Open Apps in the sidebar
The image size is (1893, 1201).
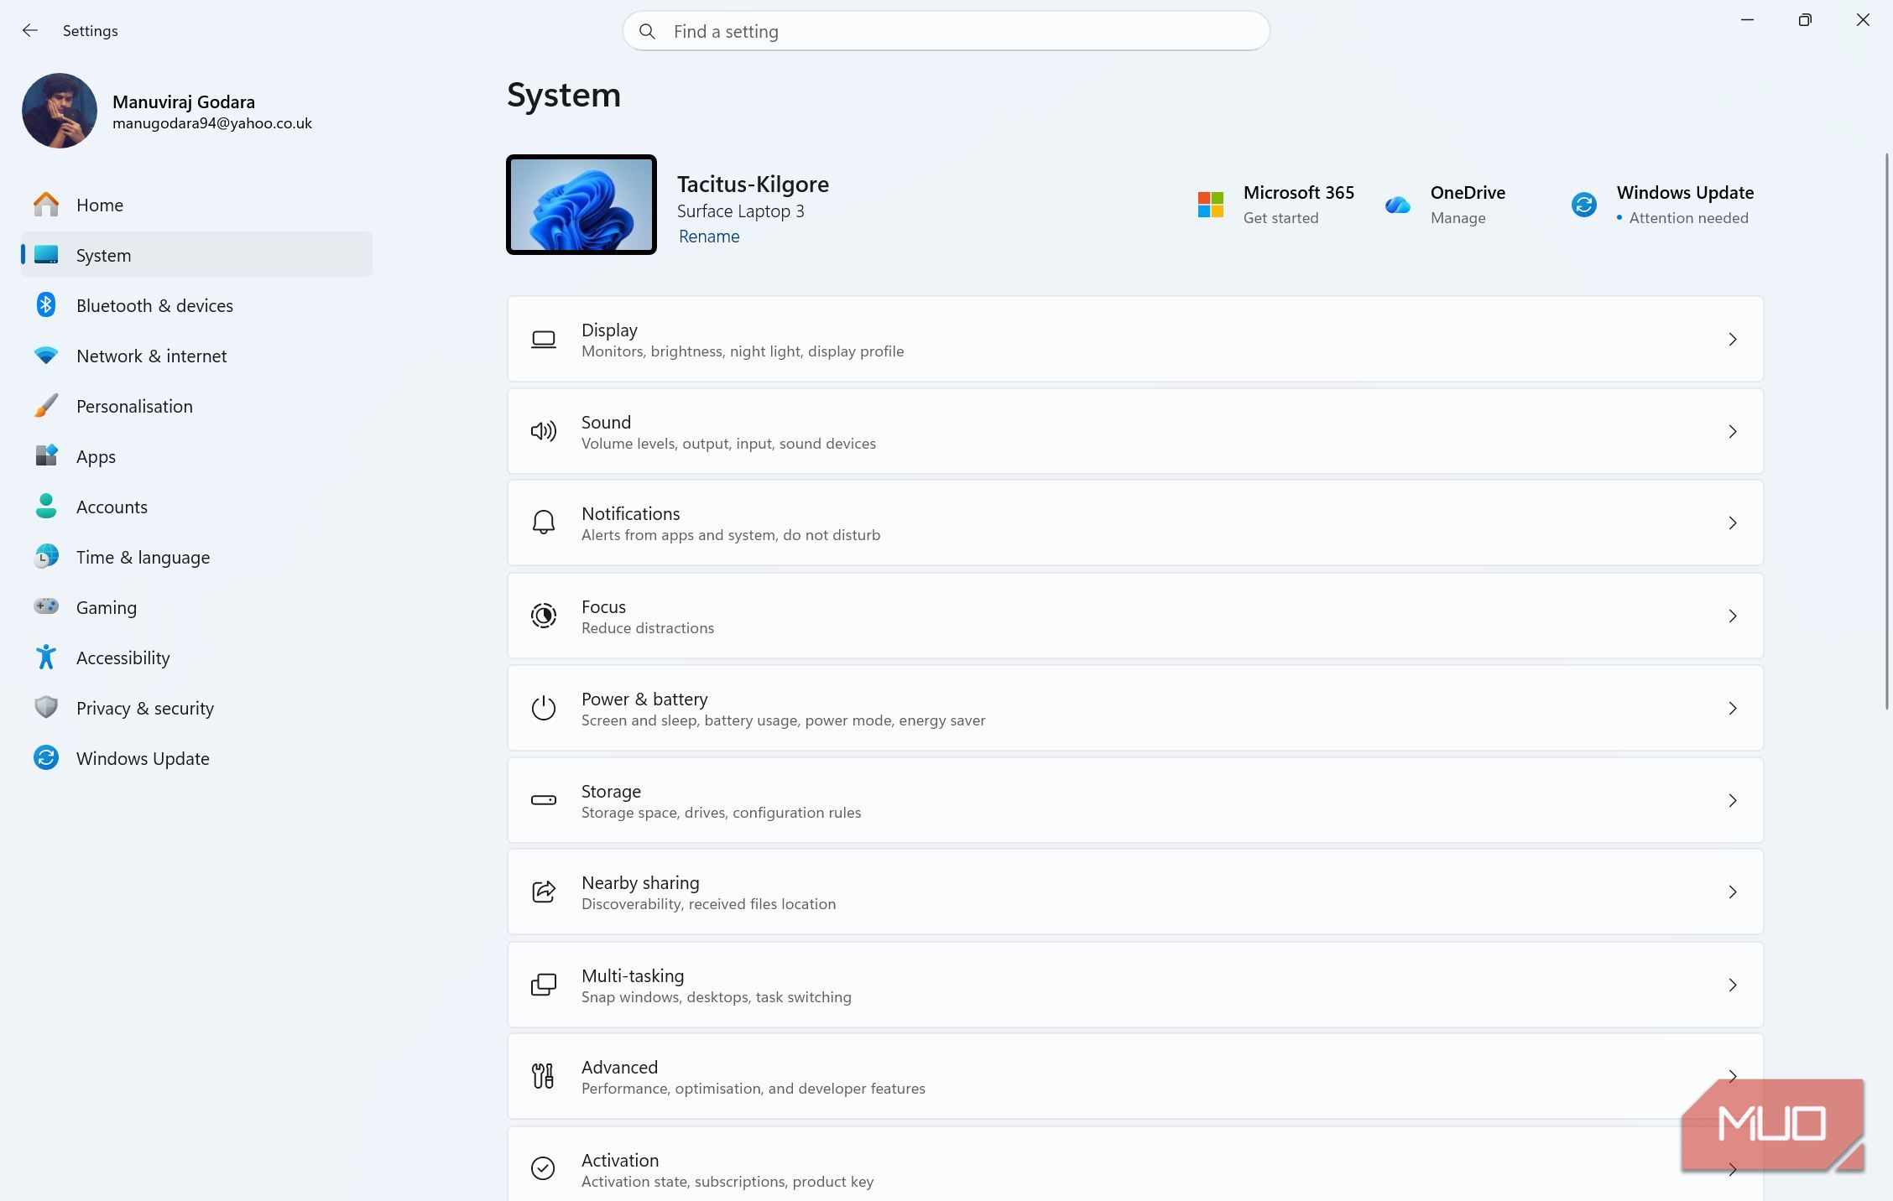coord(196,456)
